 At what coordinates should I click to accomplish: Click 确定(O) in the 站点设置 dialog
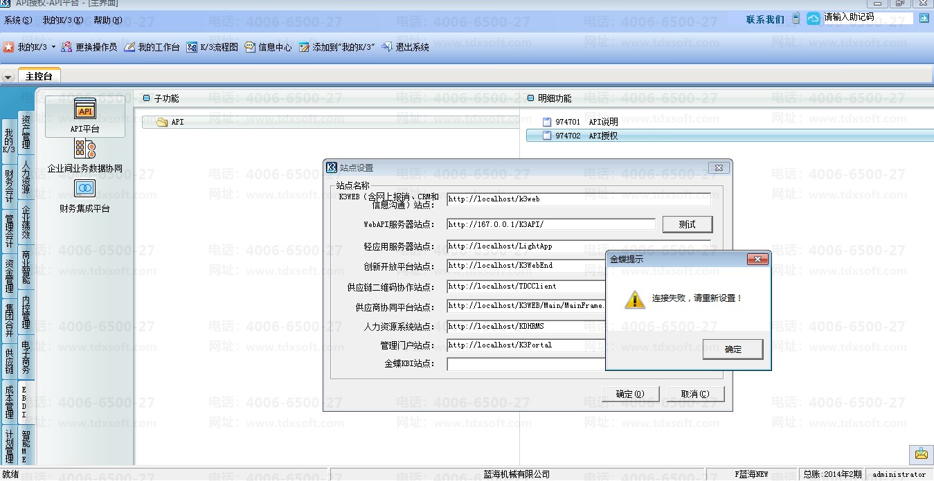tap(629, 394)
